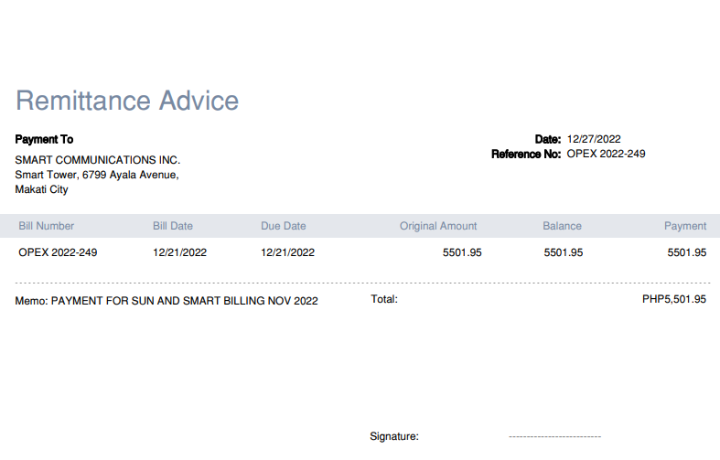Click OPEX 2022-249 in the Bill Number column

coord(58,252)
